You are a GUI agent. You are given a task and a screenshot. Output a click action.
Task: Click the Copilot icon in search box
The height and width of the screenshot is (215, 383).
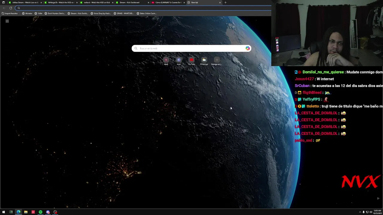[247, 48]
